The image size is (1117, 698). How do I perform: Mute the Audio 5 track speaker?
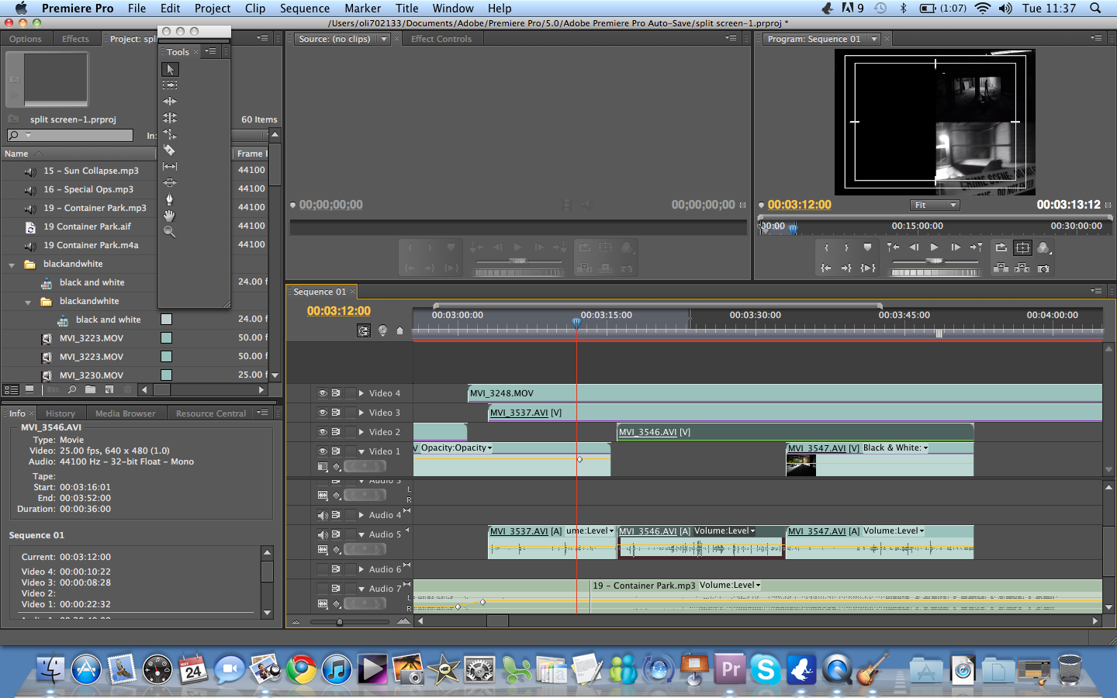click(x=322, y=534)
